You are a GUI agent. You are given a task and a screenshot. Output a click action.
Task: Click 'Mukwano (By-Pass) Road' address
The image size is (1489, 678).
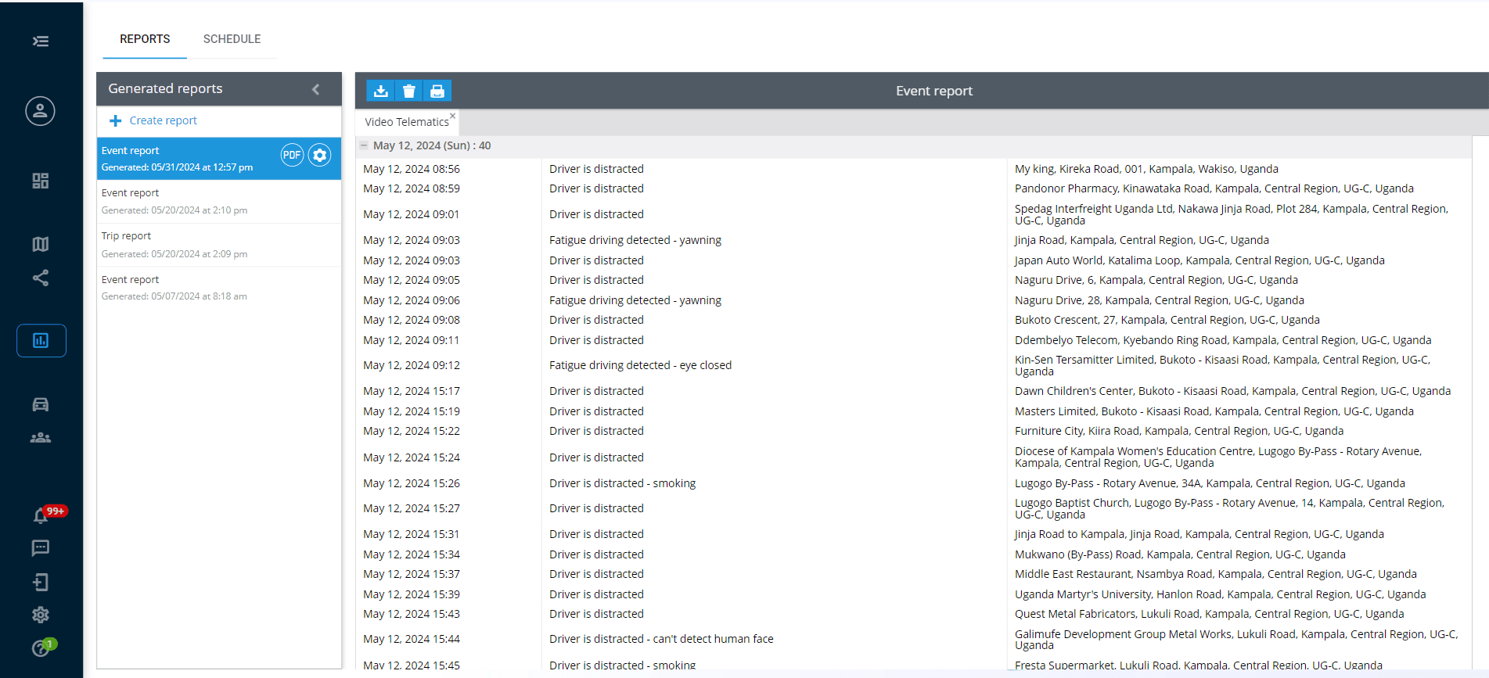click(1180, 554)
